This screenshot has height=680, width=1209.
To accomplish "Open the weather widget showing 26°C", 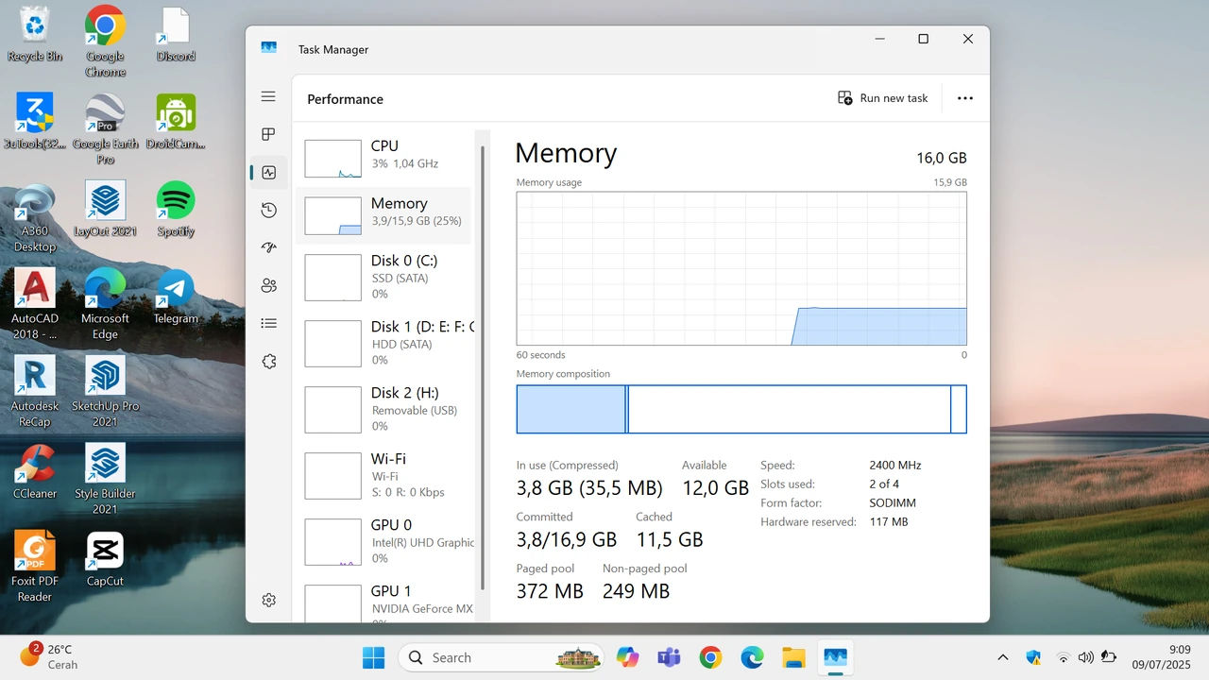I will 49,656.
